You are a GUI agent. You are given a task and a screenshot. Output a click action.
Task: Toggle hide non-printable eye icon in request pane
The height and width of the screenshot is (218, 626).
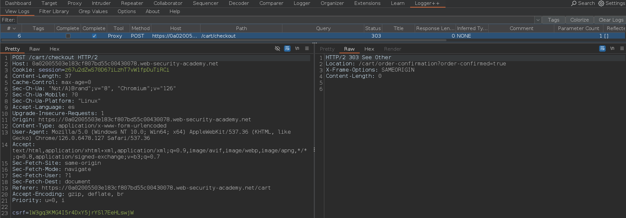coord(277,48)
